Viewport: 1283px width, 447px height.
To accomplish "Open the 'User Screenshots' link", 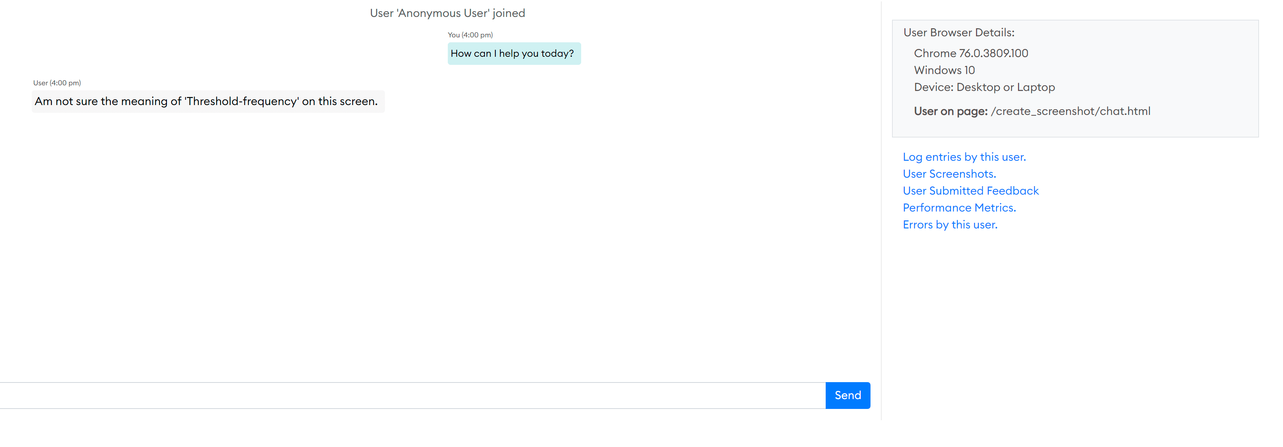I will [949, 173].
